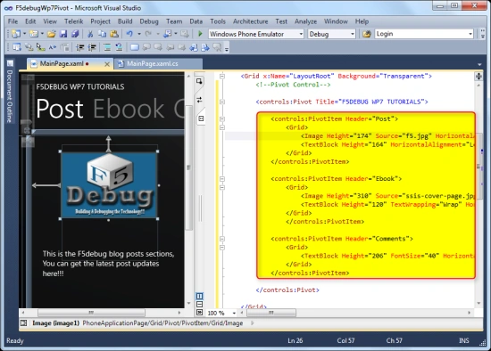
Task: Switch to the Design view using the pane tab icon
Action: (199, 81)
